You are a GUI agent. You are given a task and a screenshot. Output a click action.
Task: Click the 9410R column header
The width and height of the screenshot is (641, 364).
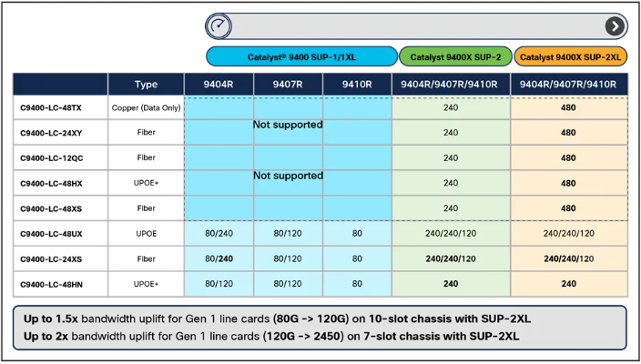coord(357,85)
